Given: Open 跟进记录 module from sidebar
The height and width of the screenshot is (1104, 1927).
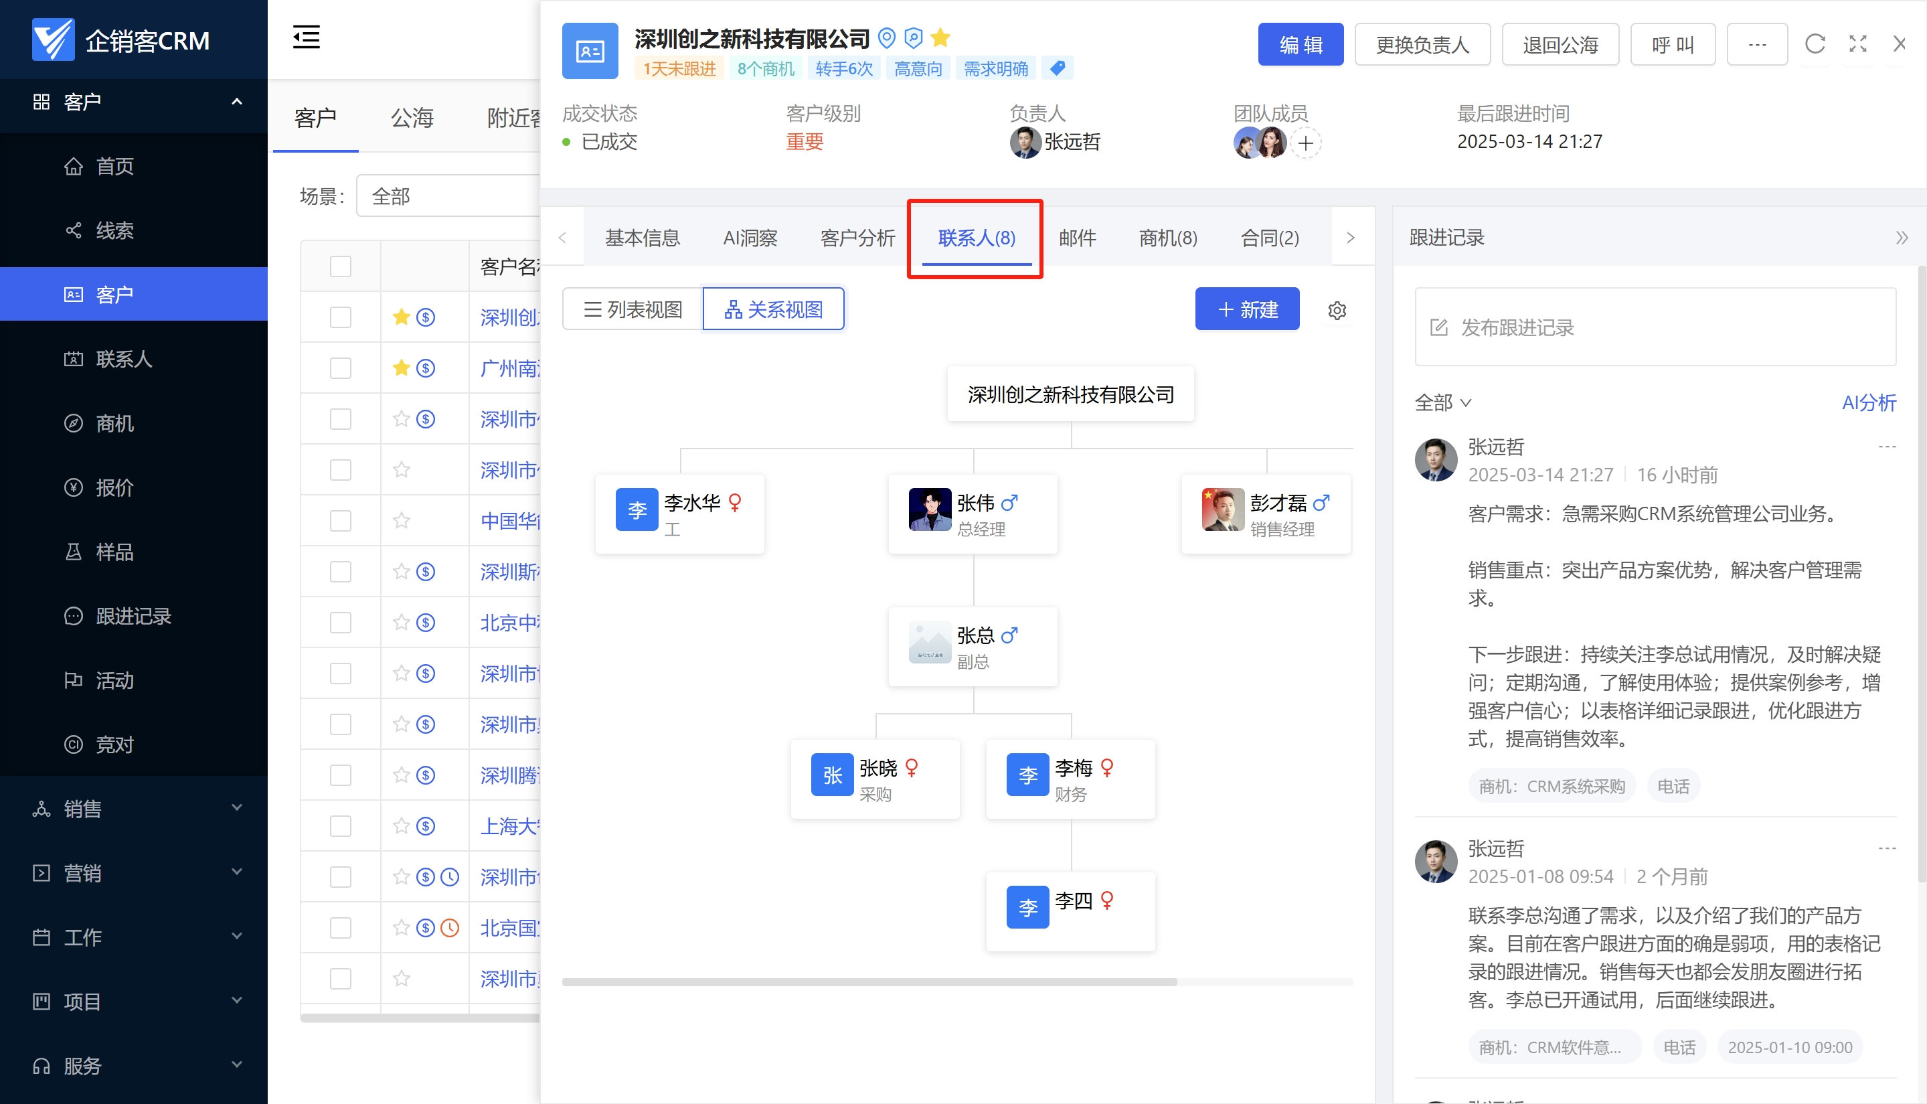Looking at the screenshot, I should [x=133, y=616].
